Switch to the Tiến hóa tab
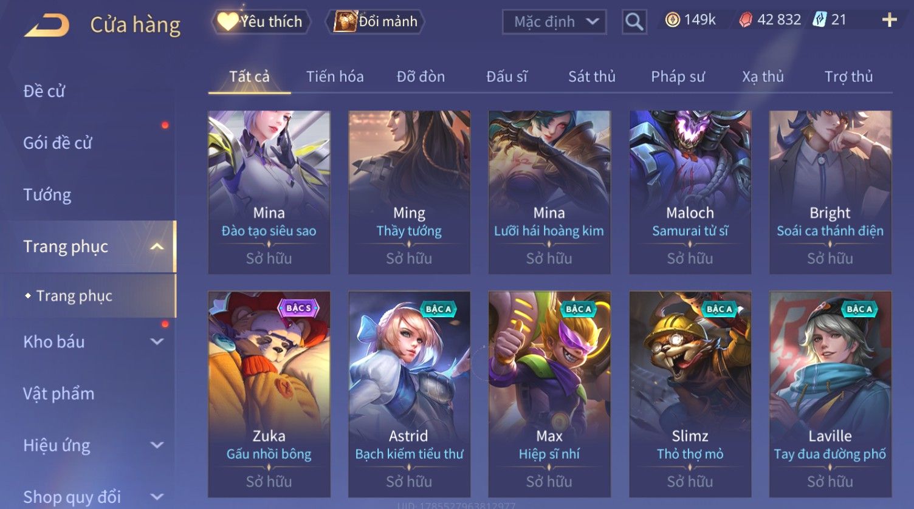The width and height of the screenshot is (914, 509). click(x=335, y=77)
